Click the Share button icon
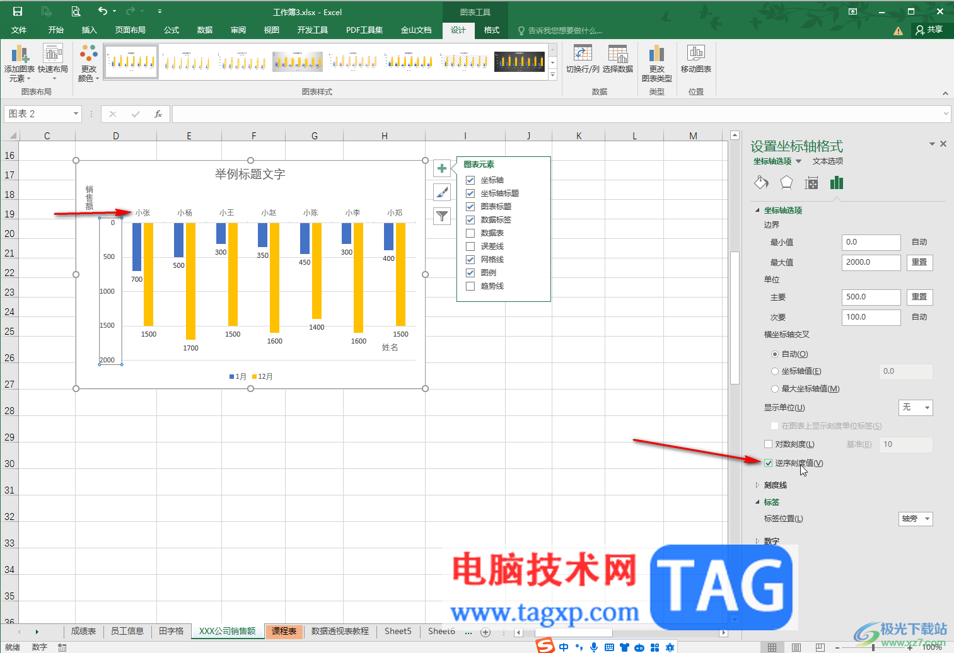Image resolution: width=954 pixels, height=653 pixels. [929, 30]
